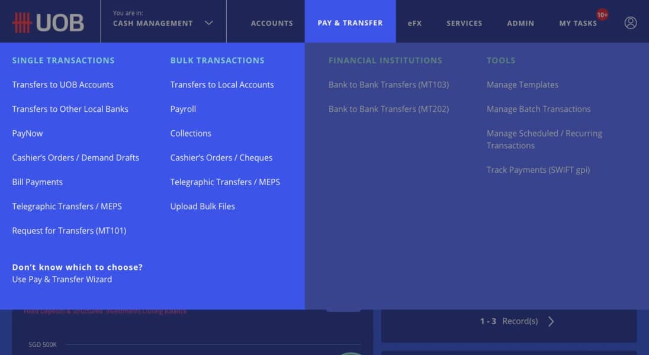Open the Accounts menu
Image resolution: width=649 pixels, height=355 pixels.
pos(272,23)
